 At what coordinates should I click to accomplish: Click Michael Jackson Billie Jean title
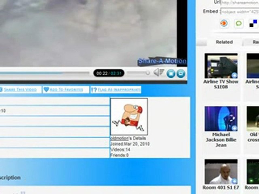(221, 140)
